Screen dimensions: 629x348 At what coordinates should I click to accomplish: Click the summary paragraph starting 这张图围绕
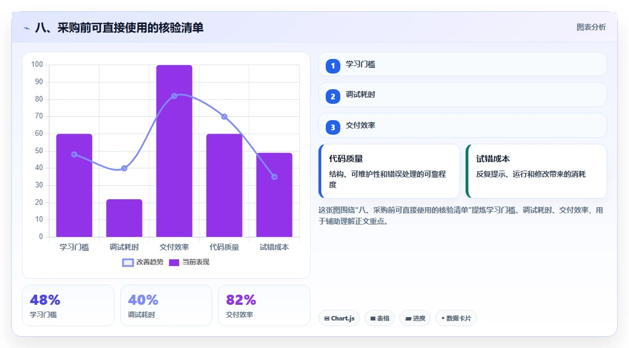461,216
